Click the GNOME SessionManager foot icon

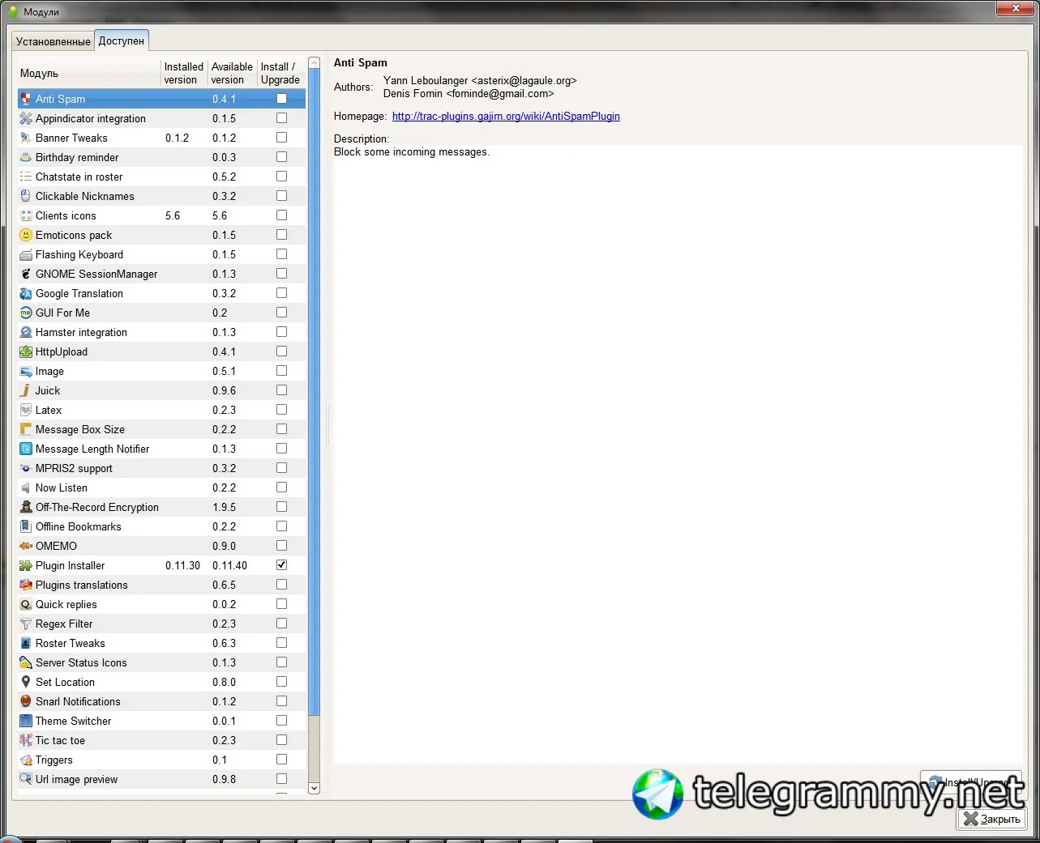click(26, 274)
